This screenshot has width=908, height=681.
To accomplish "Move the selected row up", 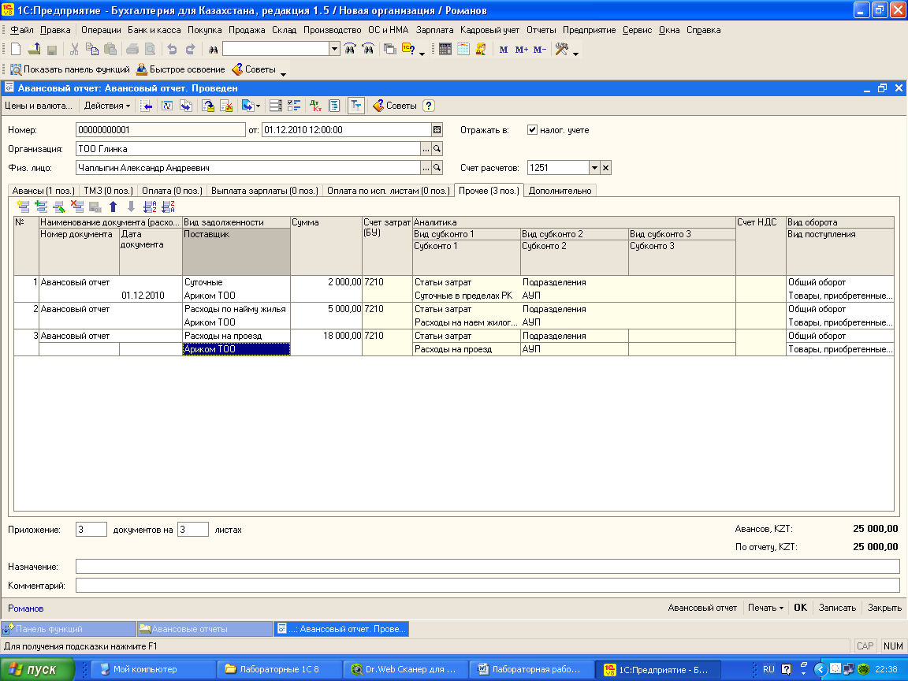I will click(113, 207).
